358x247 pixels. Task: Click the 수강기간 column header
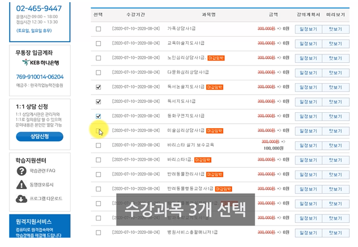tap(136, 14)
